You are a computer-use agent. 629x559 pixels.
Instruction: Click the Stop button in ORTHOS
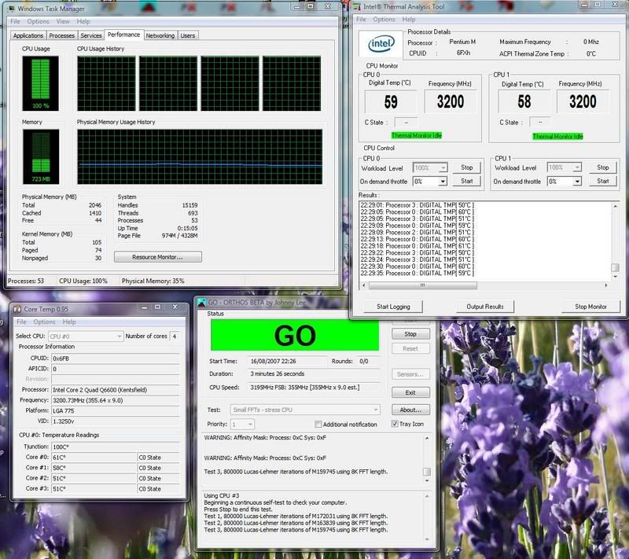coord(410,334)
